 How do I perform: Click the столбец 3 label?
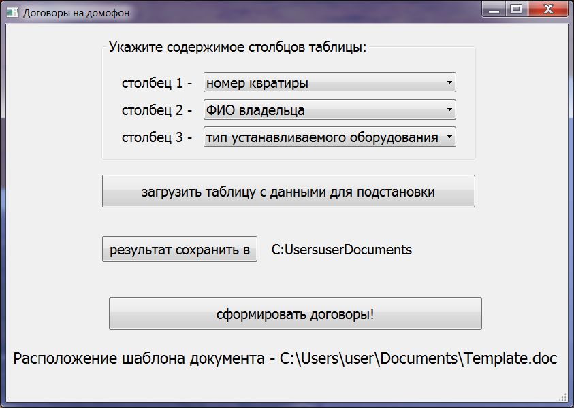coord(157,138)
